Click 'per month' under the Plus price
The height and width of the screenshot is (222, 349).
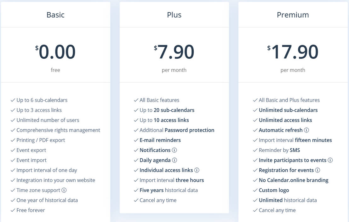[174, 70]
